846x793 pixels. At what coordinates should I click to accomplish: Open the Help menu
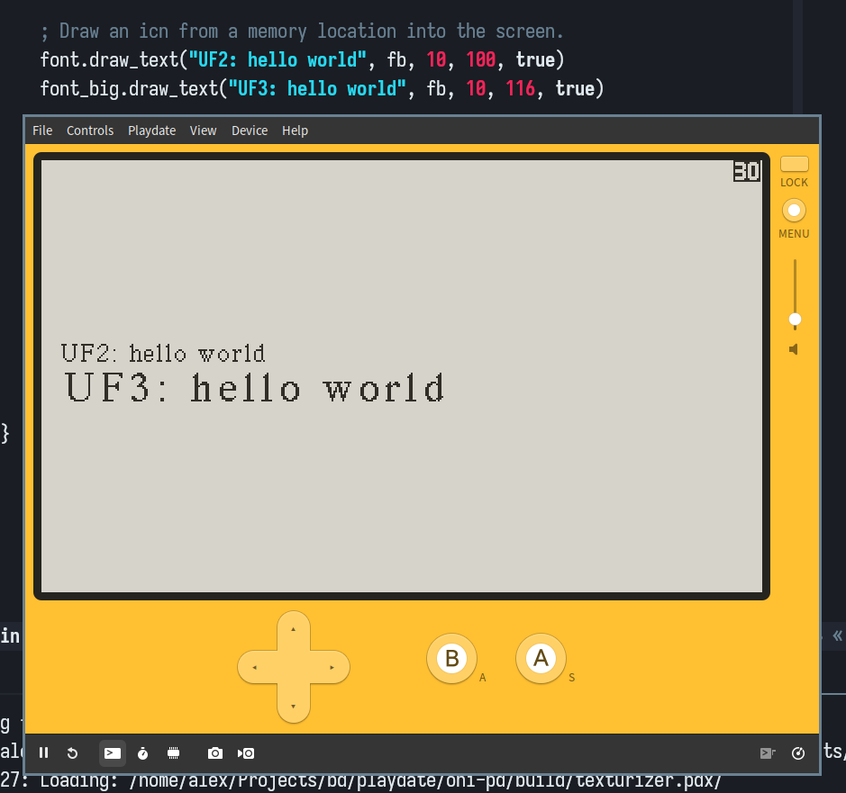click(295, 131)
